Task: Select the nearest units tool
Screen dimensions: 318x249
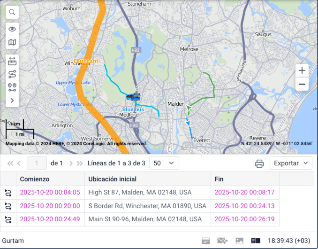Action: tap(12, 87)
